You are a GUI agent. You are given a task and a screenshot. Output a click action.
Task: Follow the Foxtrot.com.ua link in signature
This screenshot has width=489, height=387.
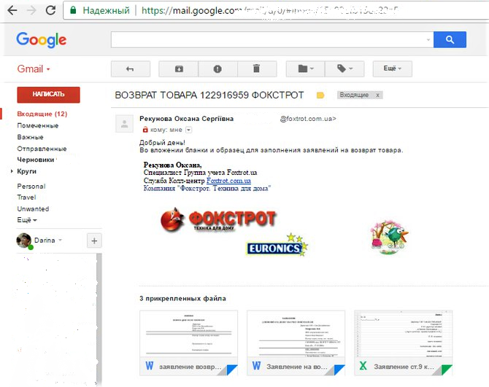(228, 180)
